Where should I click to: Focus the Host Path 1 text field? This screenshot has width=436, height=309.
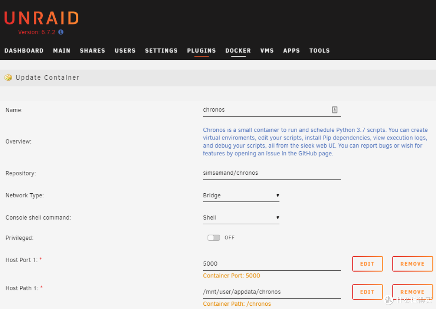(x=272, y=292)
